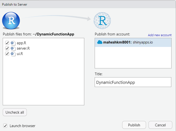Select the app.R file name
Viewport: 176px width, 131px height.
pyautogui.click(x=21, y=43)
